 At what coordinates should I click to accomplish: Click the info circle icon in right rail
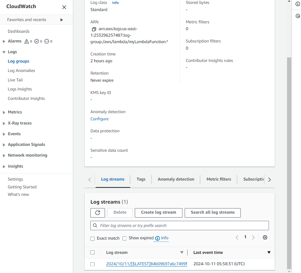(x=298, y=4)
